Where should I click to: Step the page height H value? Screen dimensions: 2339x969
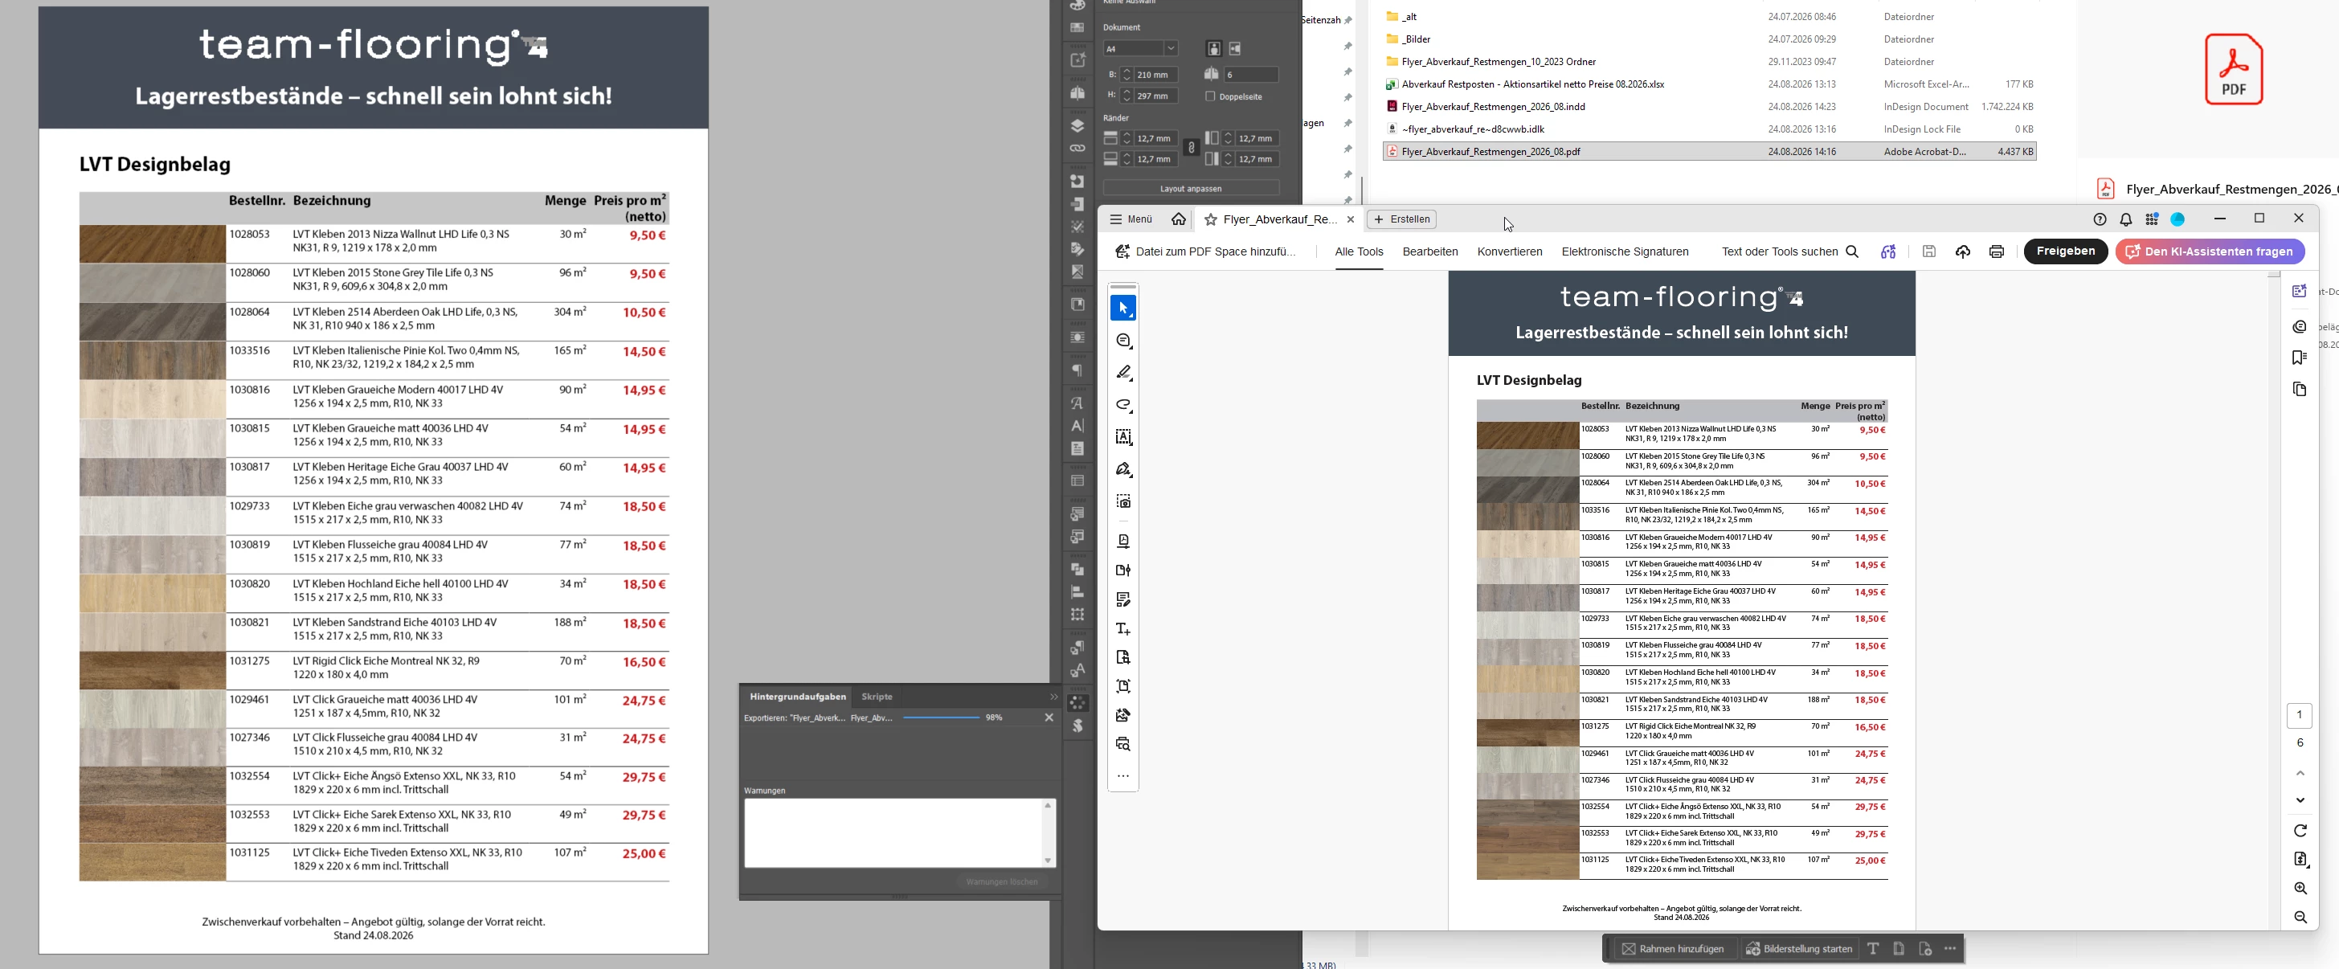(1127, 96)
